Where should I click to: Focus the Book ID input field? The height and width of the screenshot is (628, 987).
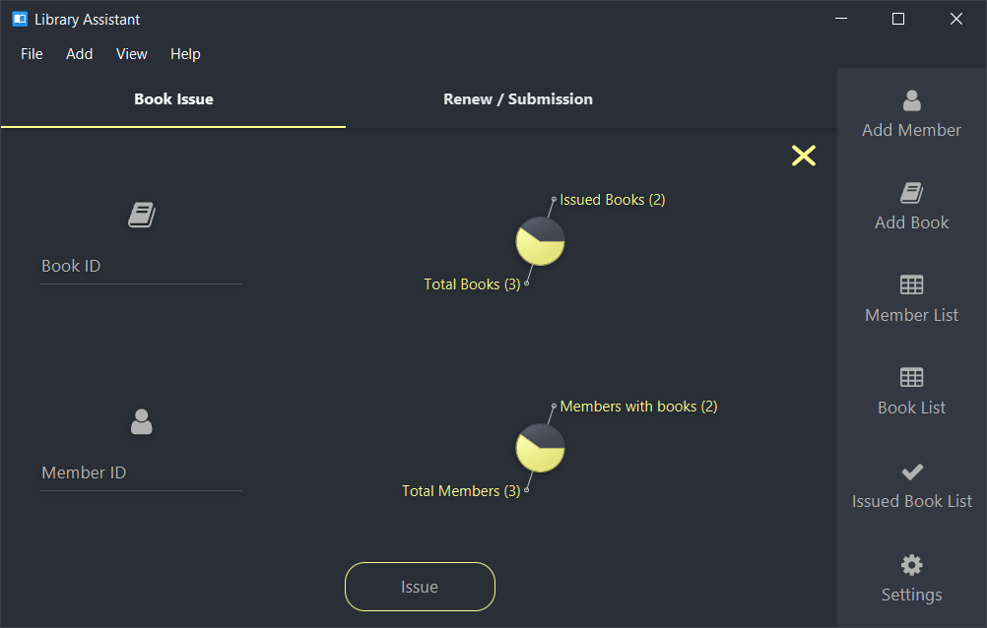point(141,267)
